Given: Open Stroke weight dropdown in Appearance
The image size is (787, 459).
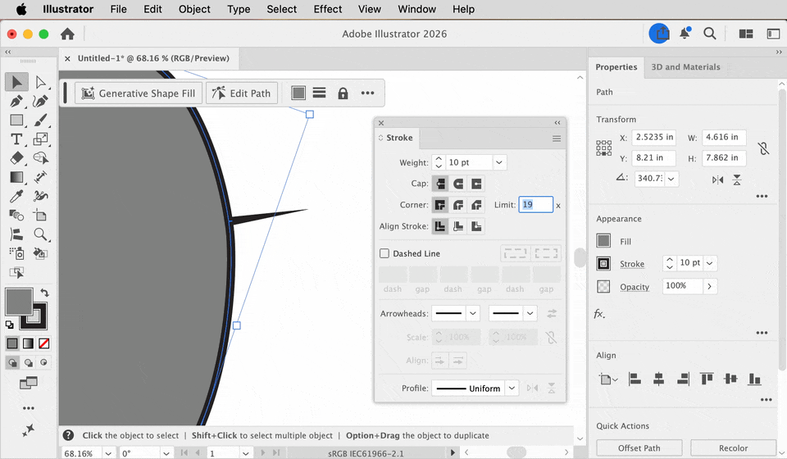Looking at the screenshot, I should pyautogui.click(x=710, y=263).
